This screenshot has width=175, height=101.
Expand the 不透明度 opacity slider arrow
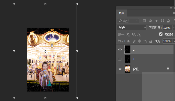pyautogui.click(x=173, y=28)
